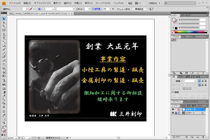
Task: Open Bridge (Br) from the top bar
Action: (130, 3)
